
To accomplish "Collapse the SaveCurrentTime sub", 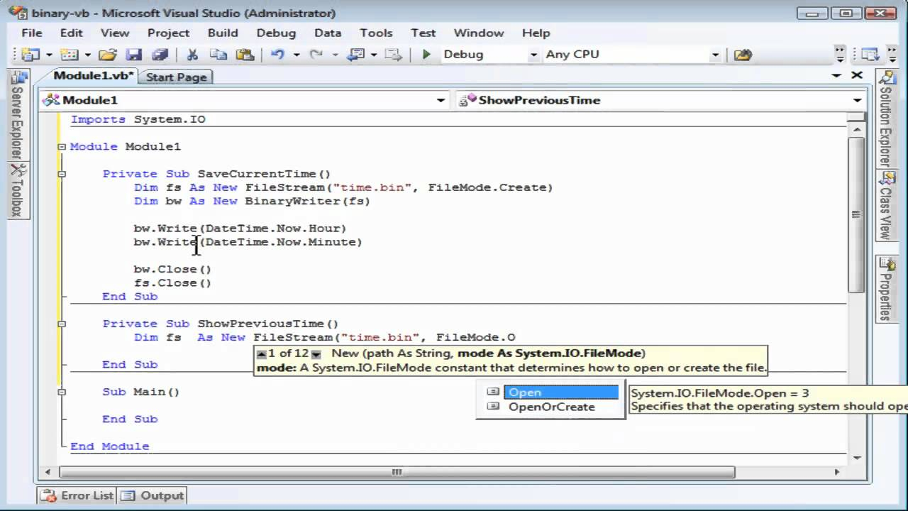I will pyautogui.click(x=62, y=174).
